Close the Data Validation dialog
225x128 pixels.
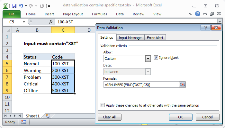216,28
